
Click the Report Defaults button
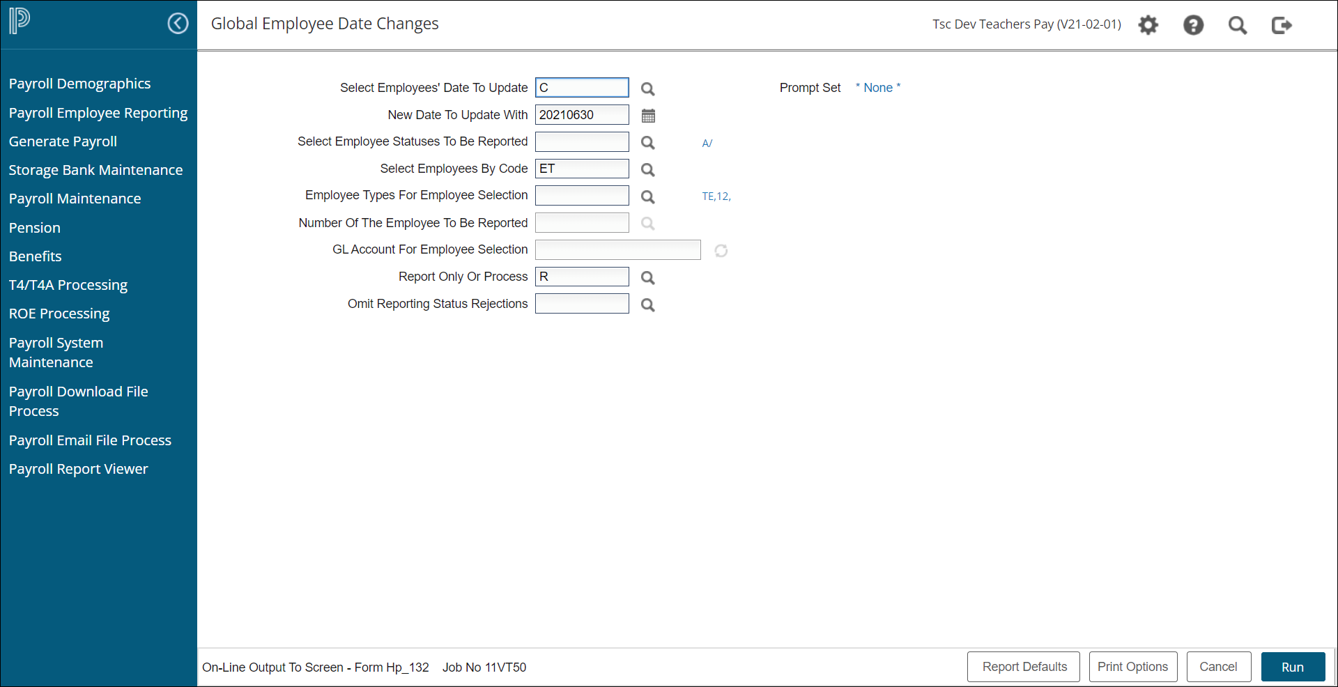pos(1023,667)
